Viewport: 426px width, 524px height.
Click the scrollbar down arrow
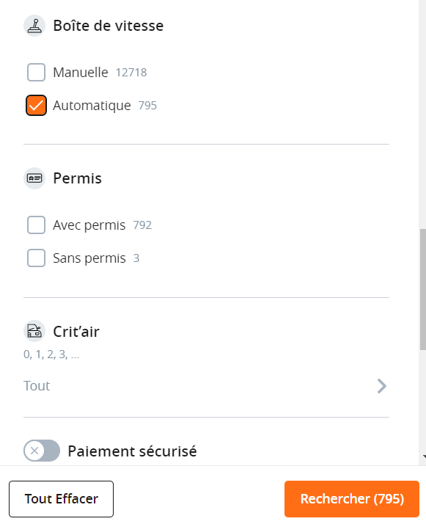[x=424, y=456]
